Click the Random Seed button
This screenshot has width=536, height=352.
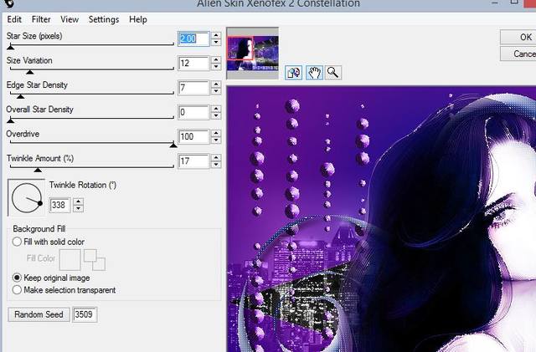pyautogui.click(x=39, y=314)
